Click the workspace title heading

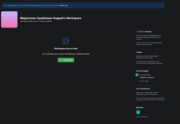click(51, 18)
